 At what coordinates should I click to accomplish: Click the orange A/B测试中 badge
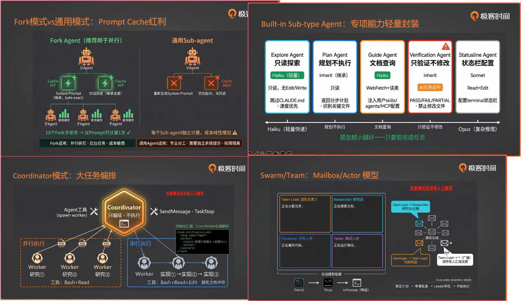click(x=430, y=87)
